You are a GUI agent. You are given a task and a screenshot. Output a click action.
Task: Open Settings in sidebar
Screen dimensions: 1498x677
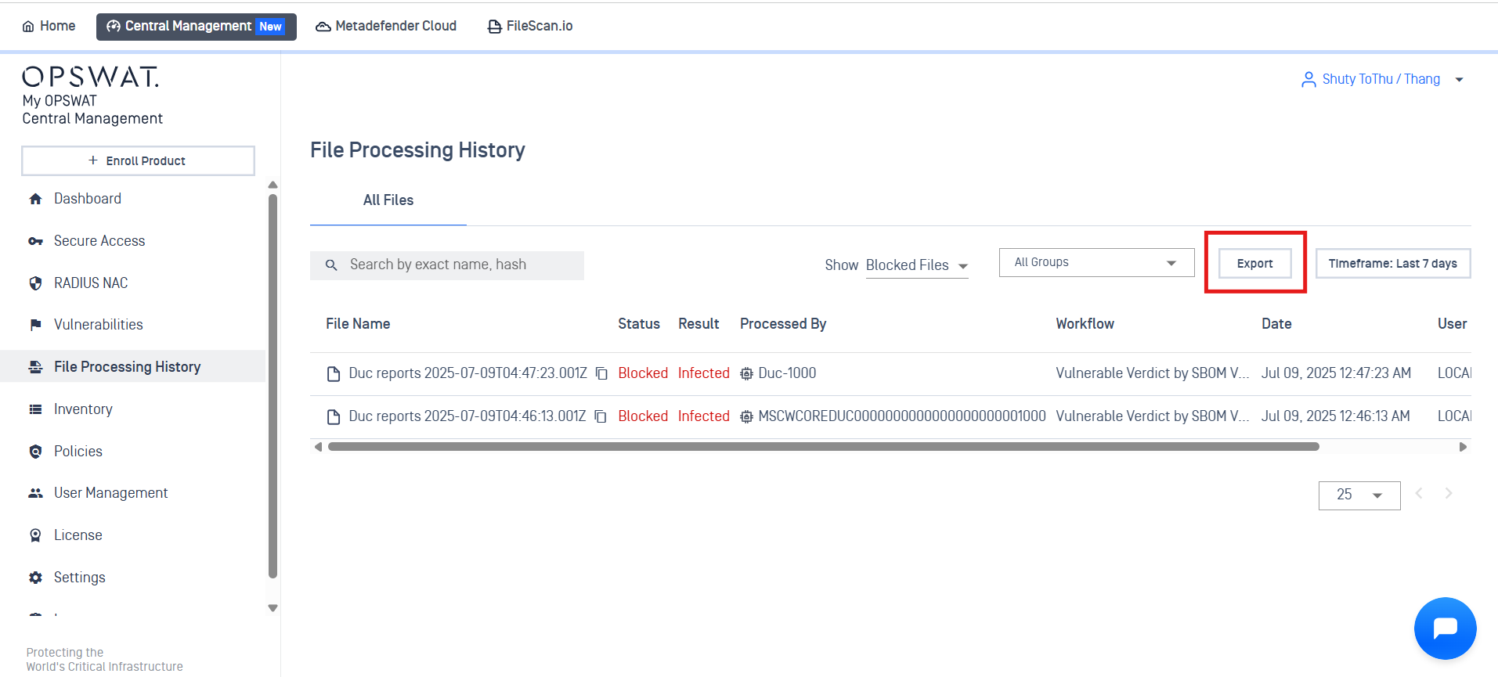click(79, 578)
